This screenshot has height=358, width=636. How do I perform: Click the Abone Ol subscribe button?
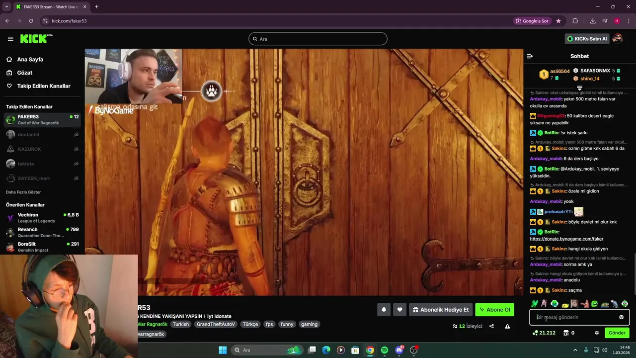494,310
